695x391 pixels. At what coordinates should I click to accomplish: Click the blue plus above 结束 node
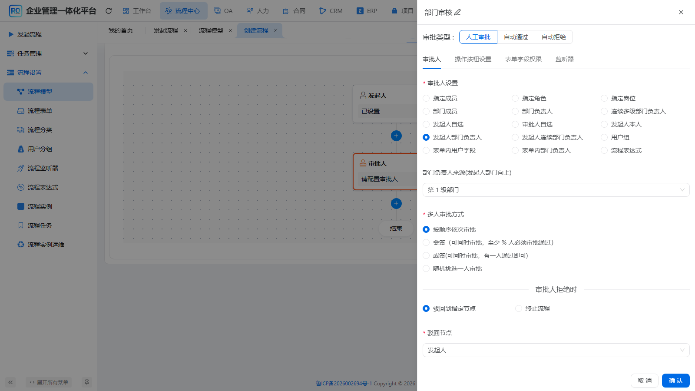pyautogui.click(x=396, y=203)
